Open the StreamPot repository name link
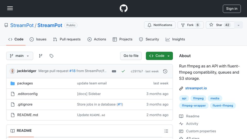247x139 pixels. click(x=50, y=25)
